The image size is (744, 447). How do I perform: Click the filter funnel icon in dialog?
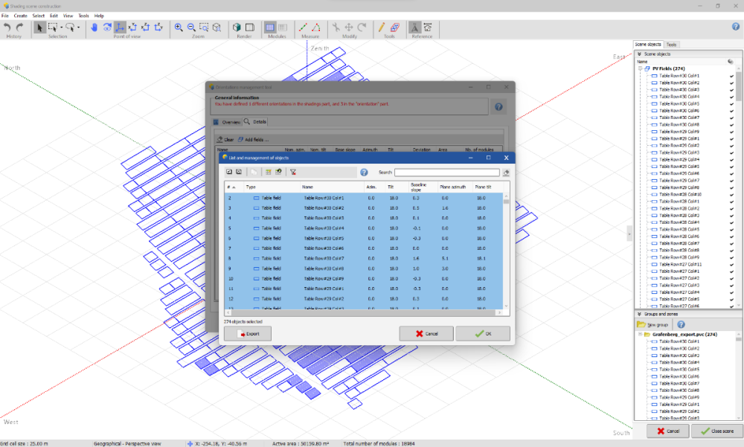click(294, 172)
